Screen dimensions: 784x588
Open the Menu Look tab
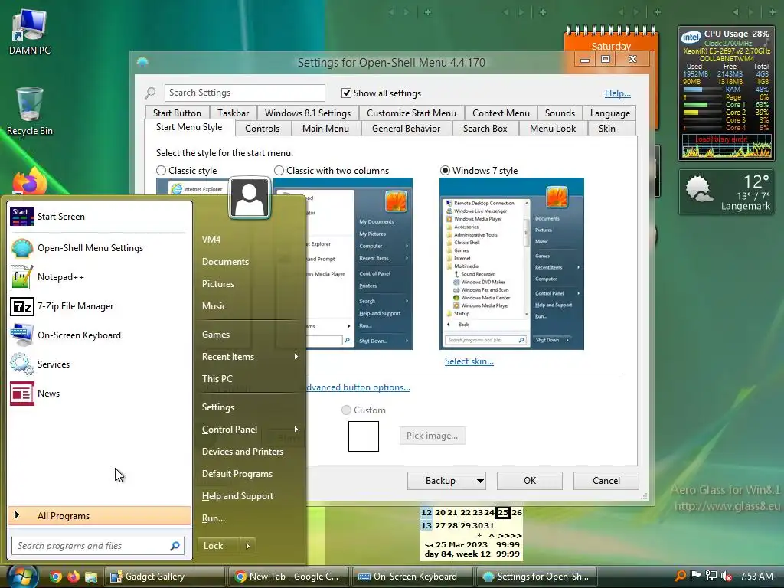click(x=553, y=129)
